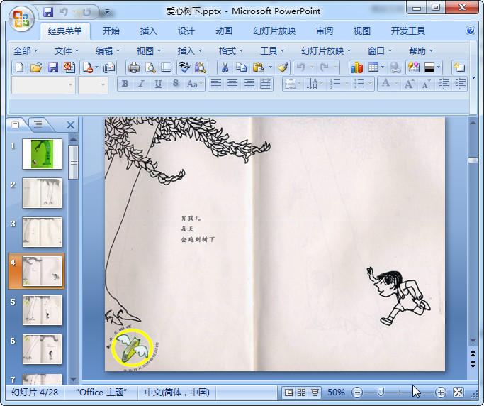Image resolution: width=484 pixels, height=406 pixels.
Task: Create a new blank presentation icon
Action: (x=19, y=67)
